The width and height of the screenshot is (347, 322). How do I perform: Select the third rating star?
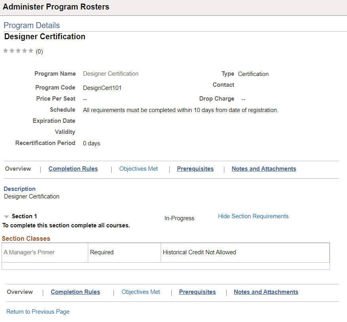point(18,51)
